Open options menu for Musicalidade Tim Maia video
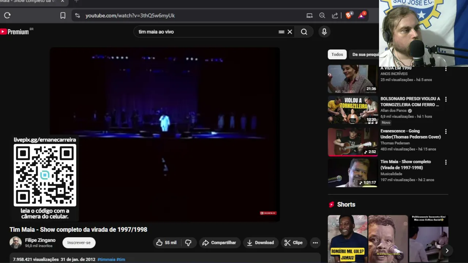 point(446,162)
